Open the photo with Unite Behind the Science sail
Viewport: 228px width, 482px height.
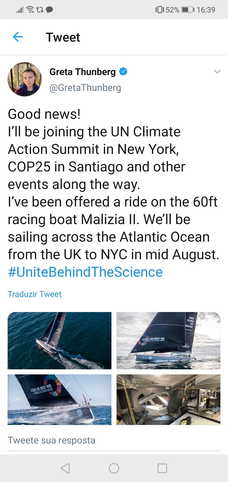(x=168, y=340)
